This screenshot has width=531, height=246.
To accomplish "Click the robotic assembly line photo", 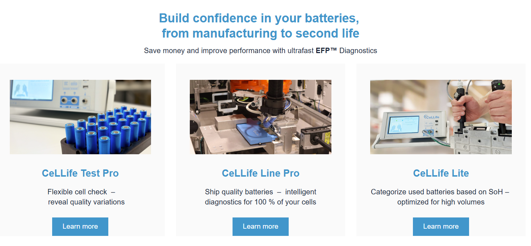I will pyautogui.click(x=260, y=117).
